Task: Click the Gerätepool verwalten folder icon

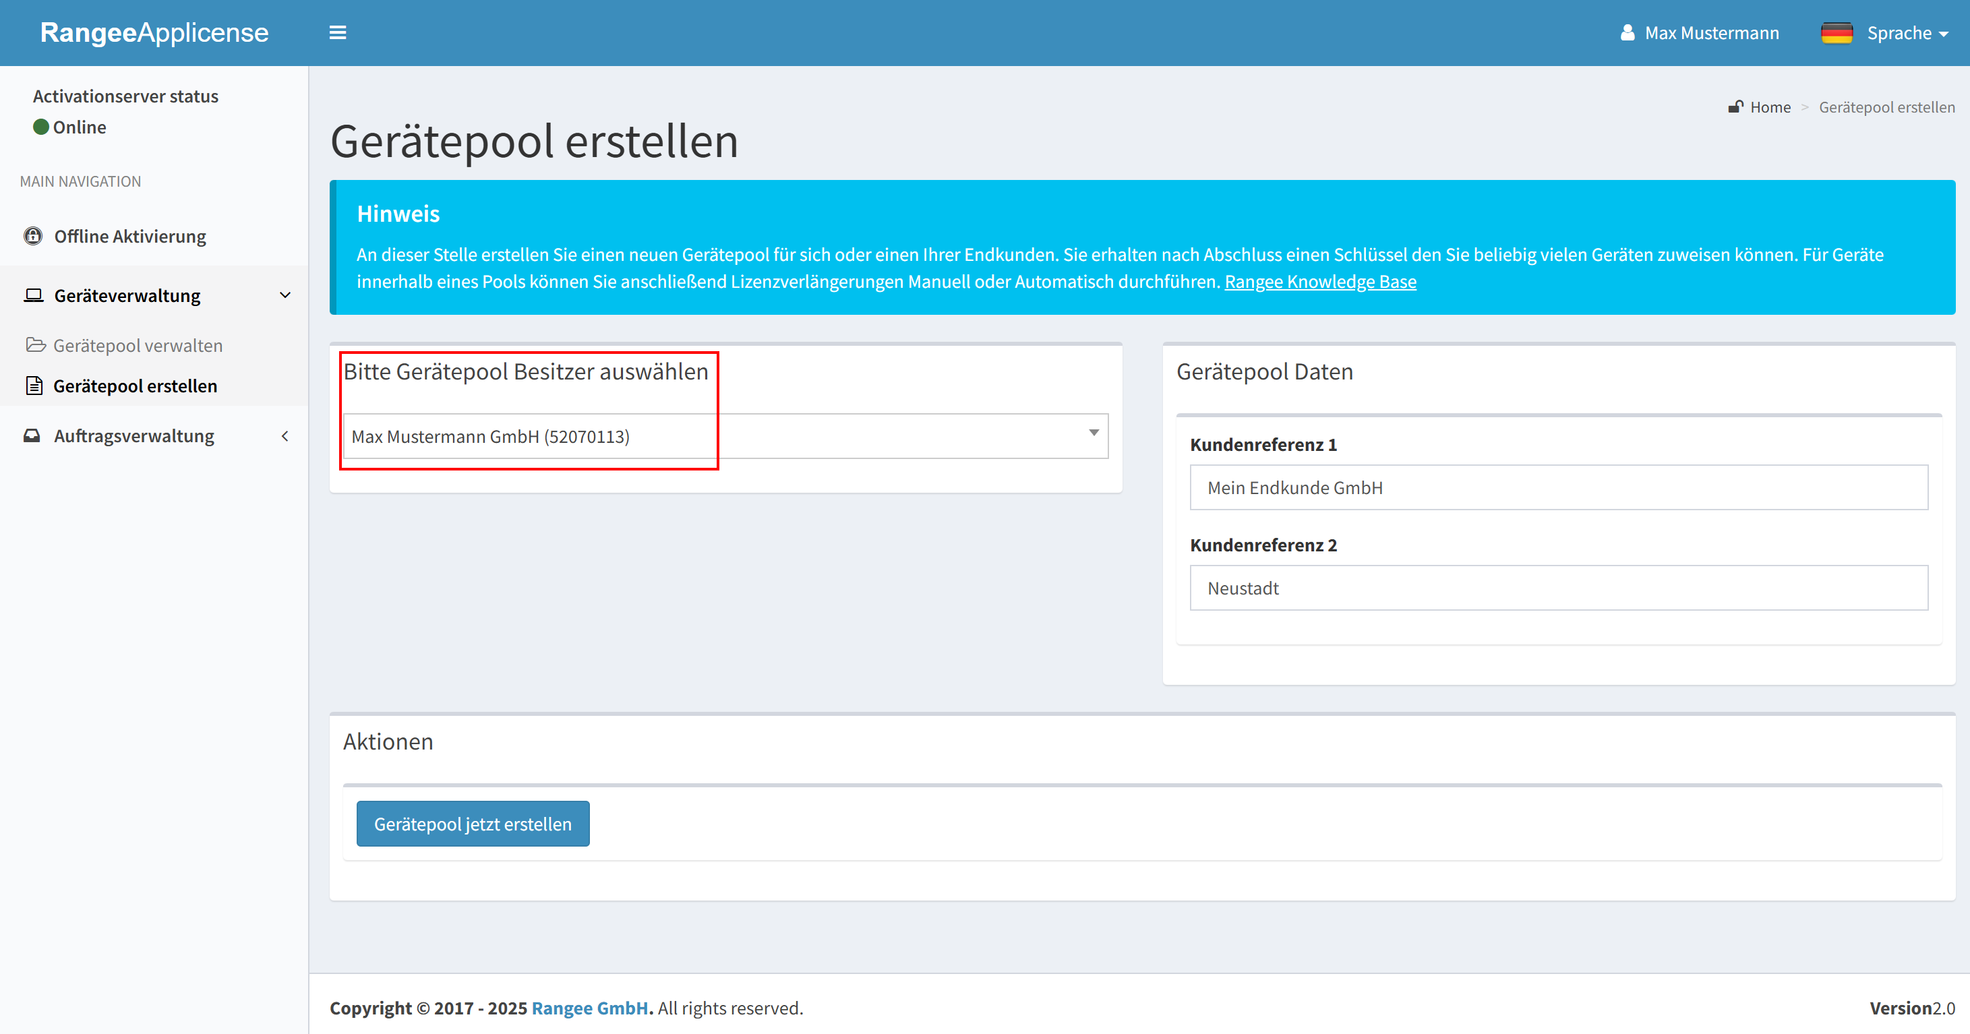Action: tap(34, 345)
